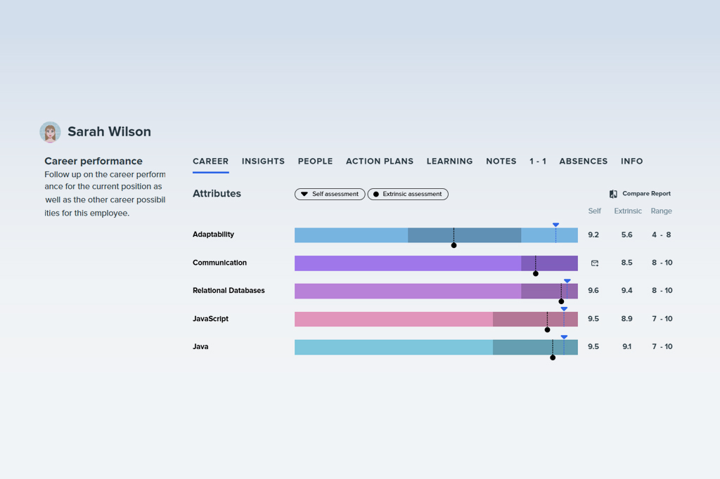This screenshot has height=479, width=720.
Task: Open the Compare Report link
Action: [646, 194]
